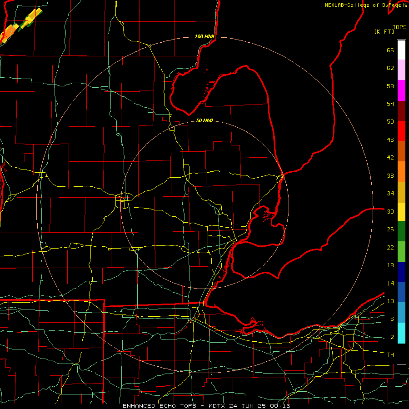
Task: Click the KDTX radar site identifier
Action: (218, 406)
